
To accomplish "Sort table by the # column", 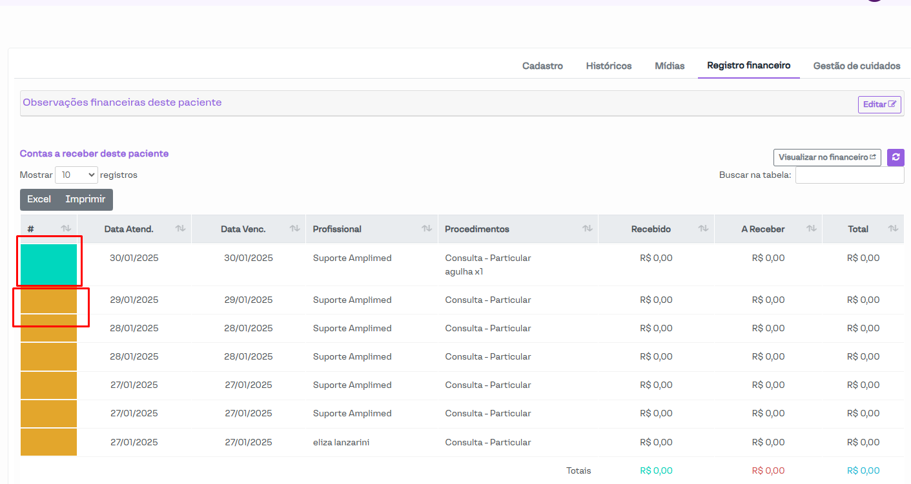I will 66,229.
